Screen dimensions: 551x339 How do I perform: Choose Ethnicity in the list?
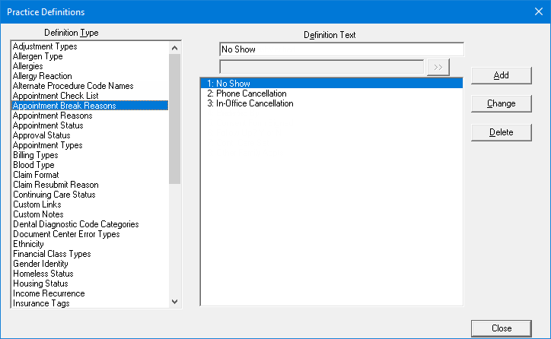coord(90,244)
